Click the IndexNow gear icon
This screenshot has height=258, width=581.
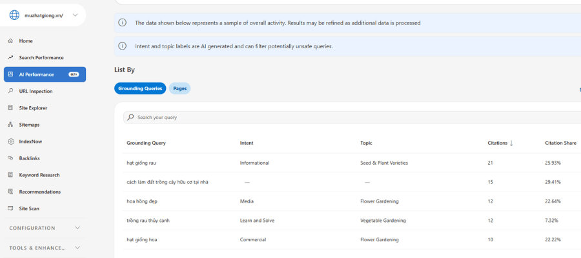[10, 142]
